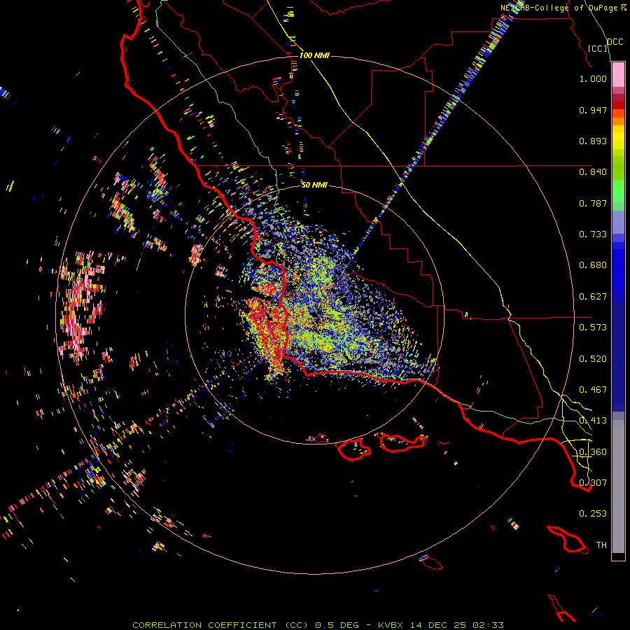Click the 0.573 color scale value
Image resolution: width=630 pixels, height=630 pixels.
point(593,328)
